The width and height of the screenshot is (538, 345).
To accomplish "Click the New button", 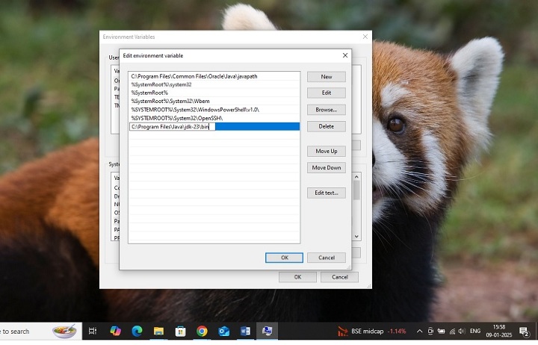I will (327, 77).
